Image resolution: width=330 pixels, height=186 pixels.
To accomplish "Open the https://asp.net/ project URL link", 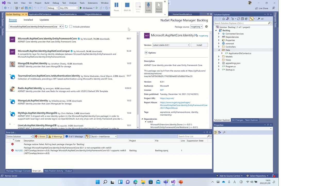I will point(167,98).
